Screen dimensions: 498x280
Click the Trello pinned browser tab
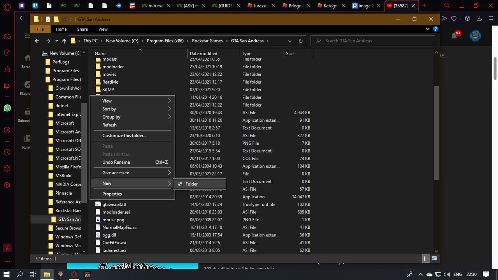(35, 5)
